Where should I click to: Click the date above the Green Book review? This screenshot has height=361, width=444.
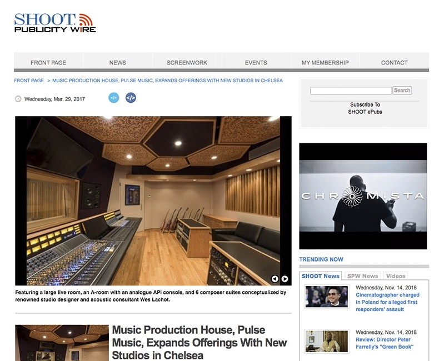click(x=386, y=333)
